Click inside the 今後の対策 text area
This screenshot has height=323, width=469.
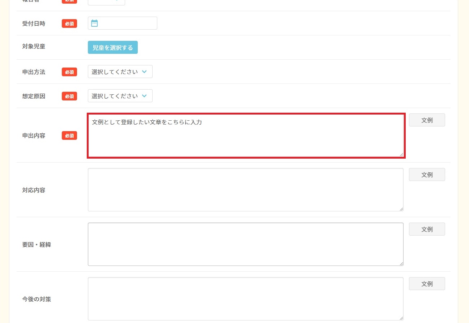point(246,299)
